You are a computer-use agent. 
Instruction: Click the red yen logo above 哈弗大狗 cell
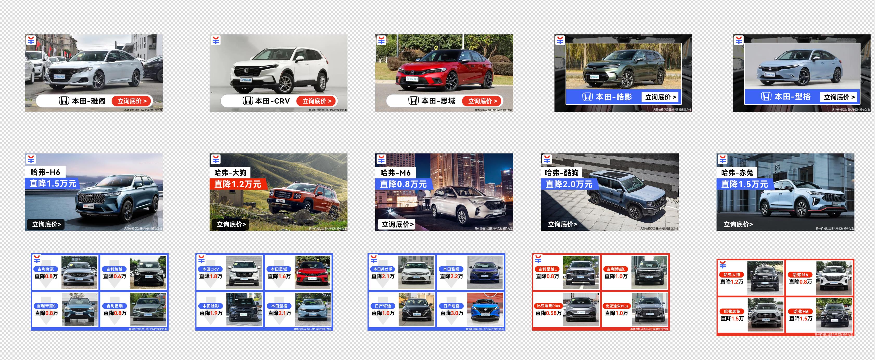point(723,265)
